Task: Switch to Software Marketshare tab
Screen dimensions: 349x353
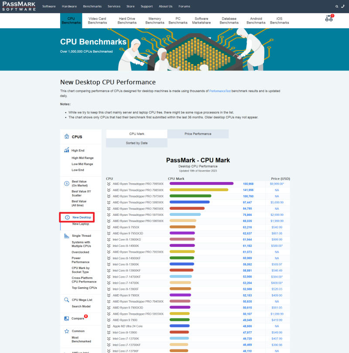Action: pyautogui.click(x=202, y=21)
